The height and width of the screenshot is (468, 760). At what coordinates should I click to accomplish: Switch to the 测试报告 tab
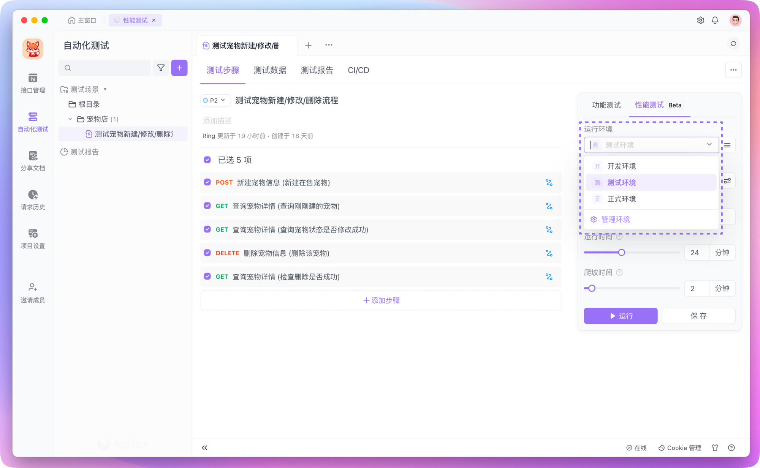point(317,70)
